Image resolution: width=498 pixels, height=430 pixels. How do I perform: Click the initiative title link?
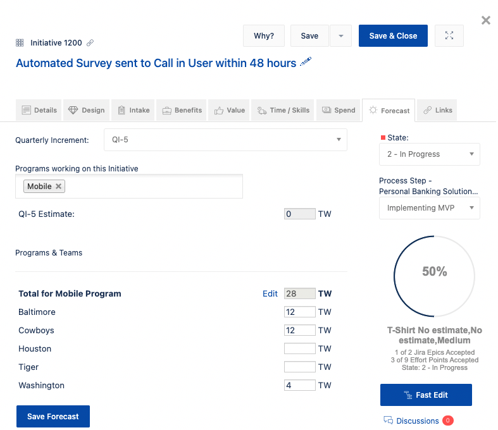[156, 63]
